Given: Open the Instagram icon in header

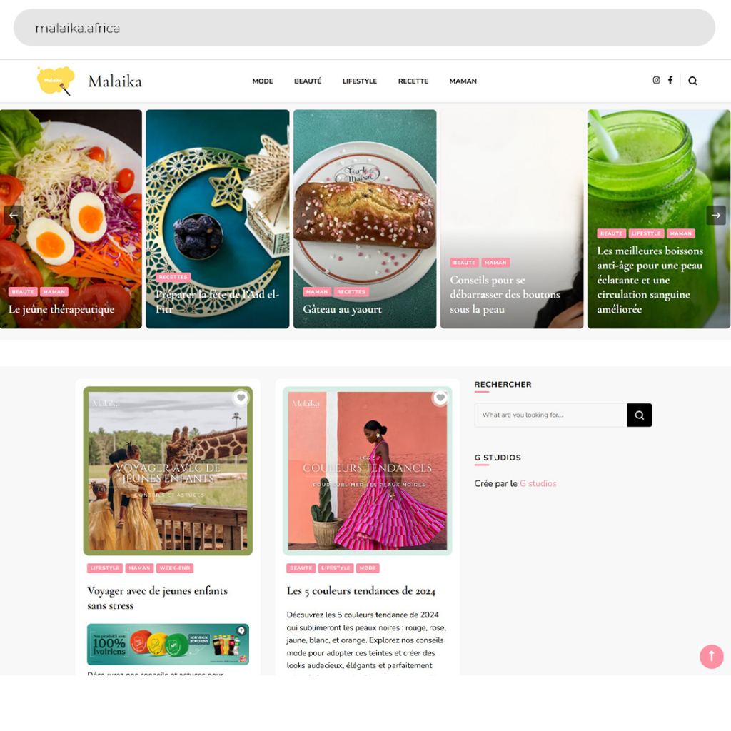Looking at the screenshot, I should (x=656, y=80).
